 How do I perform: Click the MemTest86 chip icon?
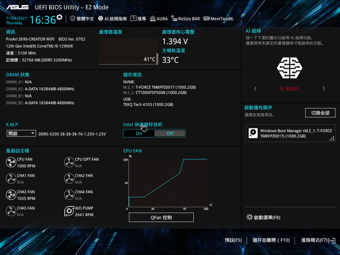pos(206,18)
